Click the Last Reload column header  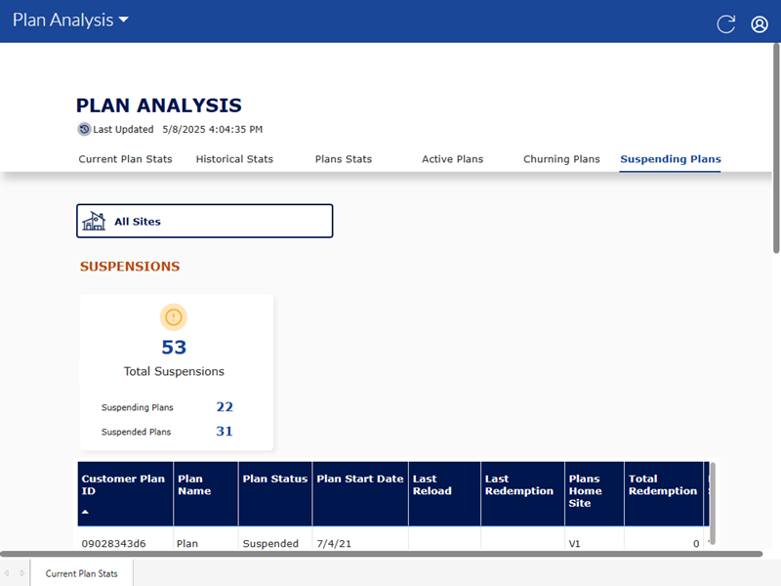coord(444,493)
